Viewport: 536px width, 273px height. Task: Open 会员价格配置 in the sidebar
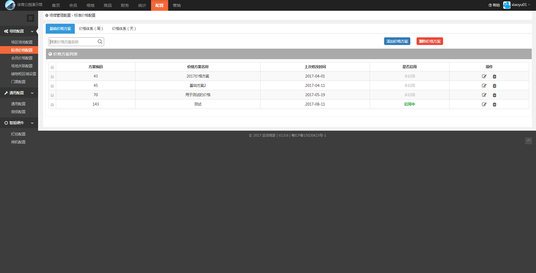[22, 58]
